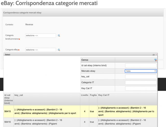Select row with id 56416
166x127 pixels.
point(81,122)
